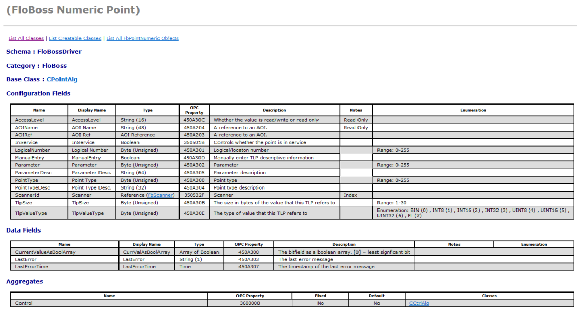Select the Aggregates heading

coord(24,281)
